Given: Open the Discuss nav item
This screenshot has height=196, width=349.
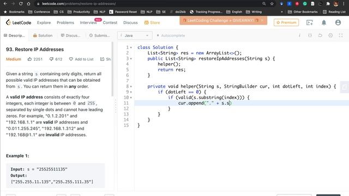Looking at the screenshot, I should [x=130, y=23].
